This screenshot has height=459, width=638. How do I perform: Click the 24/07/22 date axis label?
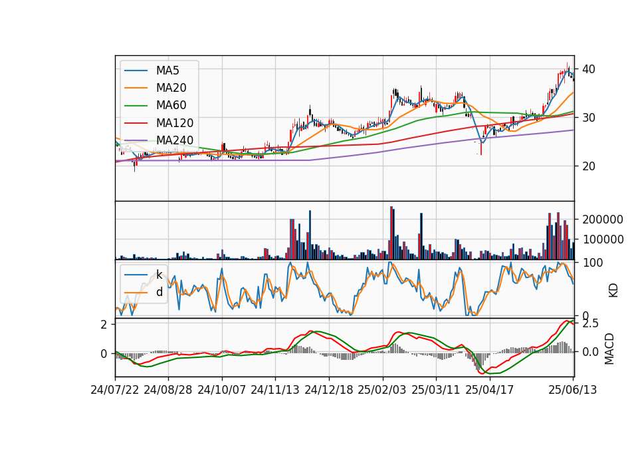click(x=115, y=390)
